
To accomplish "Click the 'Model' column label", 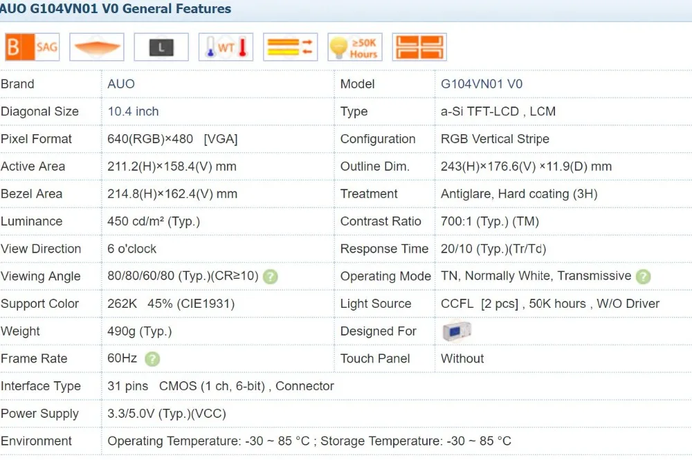I will [358, 84].
